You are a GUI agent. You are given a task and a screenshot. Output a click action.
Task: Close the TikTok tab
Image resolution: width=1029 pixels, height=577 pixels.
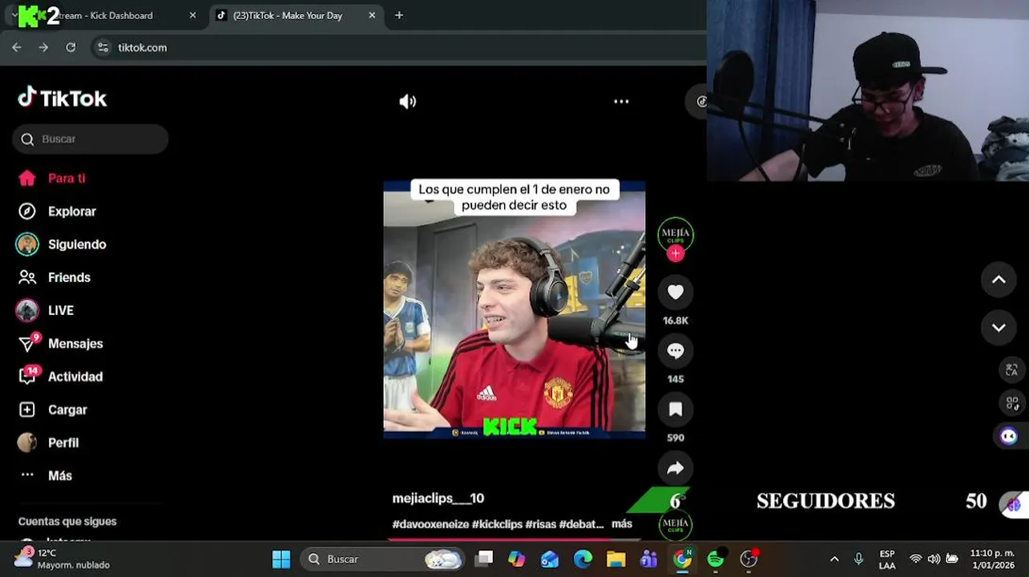tap(372, 15)
